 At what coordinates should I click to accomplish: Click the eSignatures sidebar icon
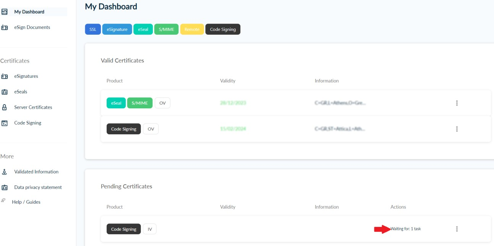[x=5, y=76]
